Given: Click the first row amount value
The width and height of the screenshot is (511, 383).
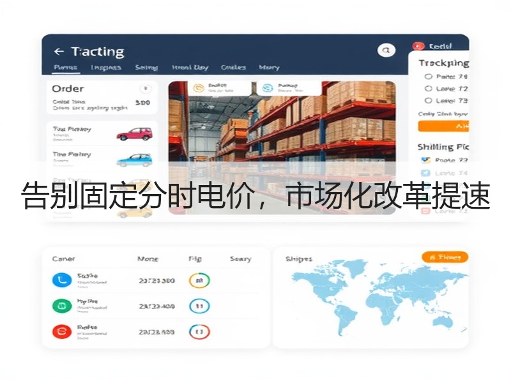Looking at the screenshot, I should click(x=156, y=280).
